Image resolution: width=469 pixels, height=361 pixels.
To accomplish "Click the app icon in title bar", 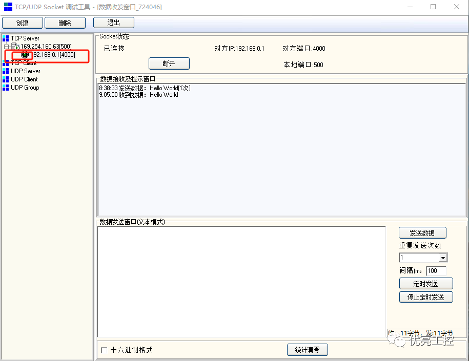I will click(x=8, y=7).
